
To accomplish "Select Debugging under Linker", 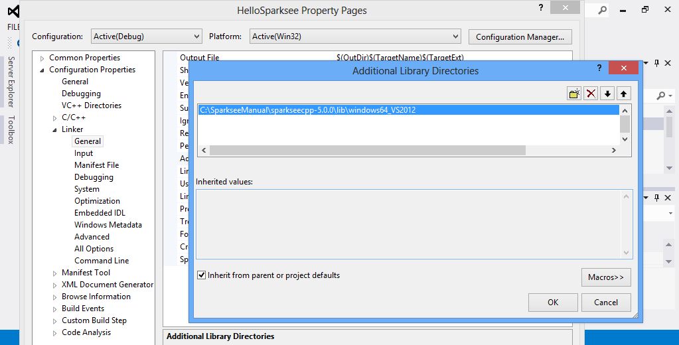I will click(94, 177).
